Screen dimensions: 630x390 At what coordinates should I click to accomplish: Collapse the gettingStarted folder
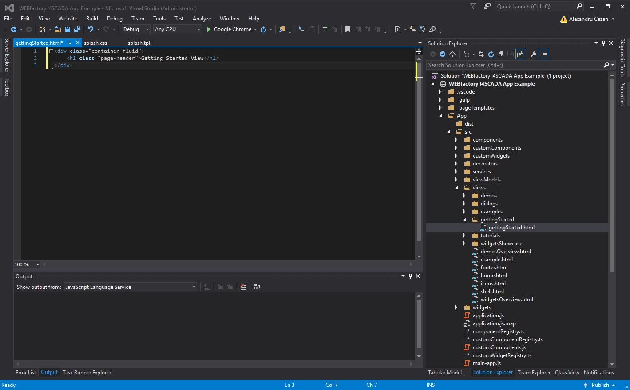pyautogui.click(x=464, y=220)
